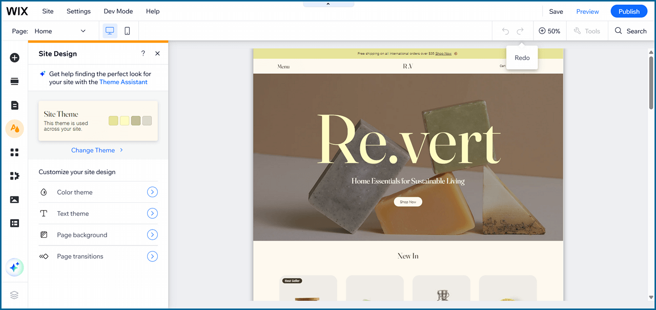Click the Page transitions icon
The height and width of the screenshot is (310, 656).
tap(44, 256)
